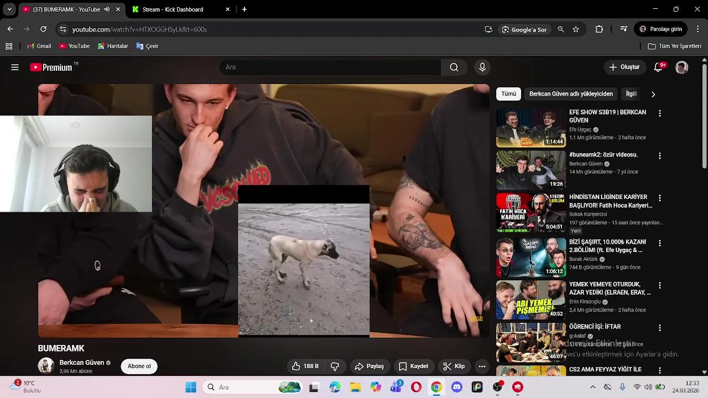The image size is (708, 398).
Task: Click the Berkcan Güven channel avatar
Action: (x=46, y=366)
